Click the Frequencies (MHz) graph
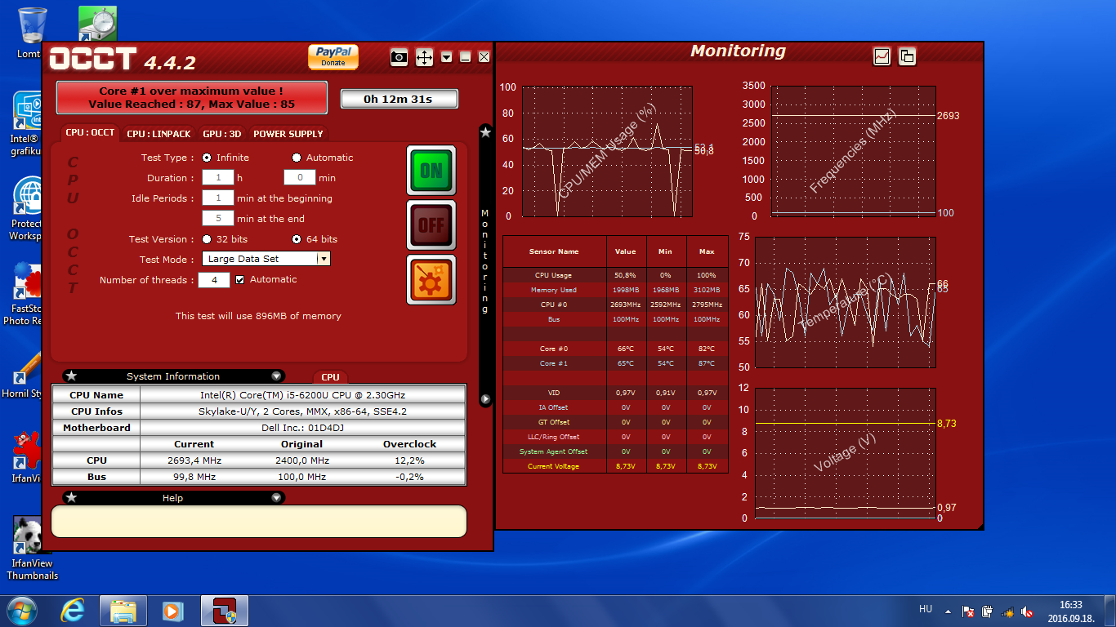The image size is (1116, 627). coord(854,151)
